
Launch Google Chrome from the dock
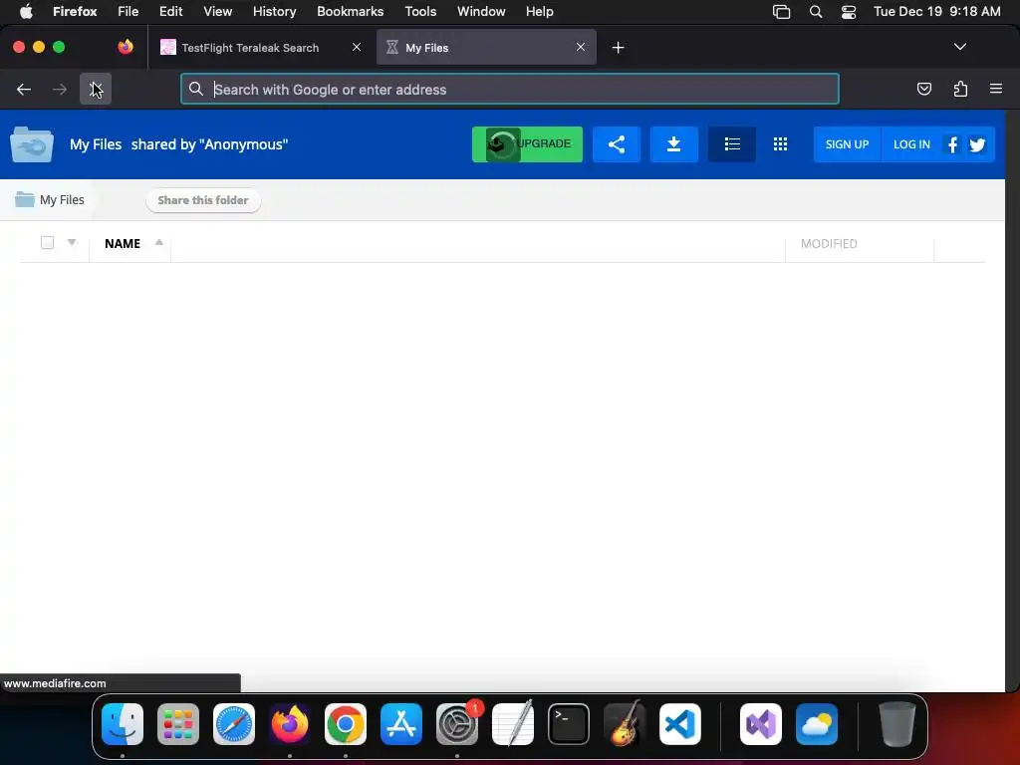point(346,724)
